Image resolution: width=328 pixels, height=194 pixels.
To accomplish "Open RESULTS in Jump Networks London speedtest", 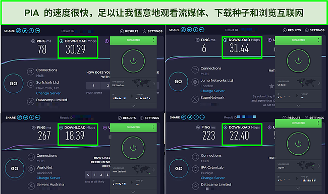I will pyautogui.click(x=292, y=30).
